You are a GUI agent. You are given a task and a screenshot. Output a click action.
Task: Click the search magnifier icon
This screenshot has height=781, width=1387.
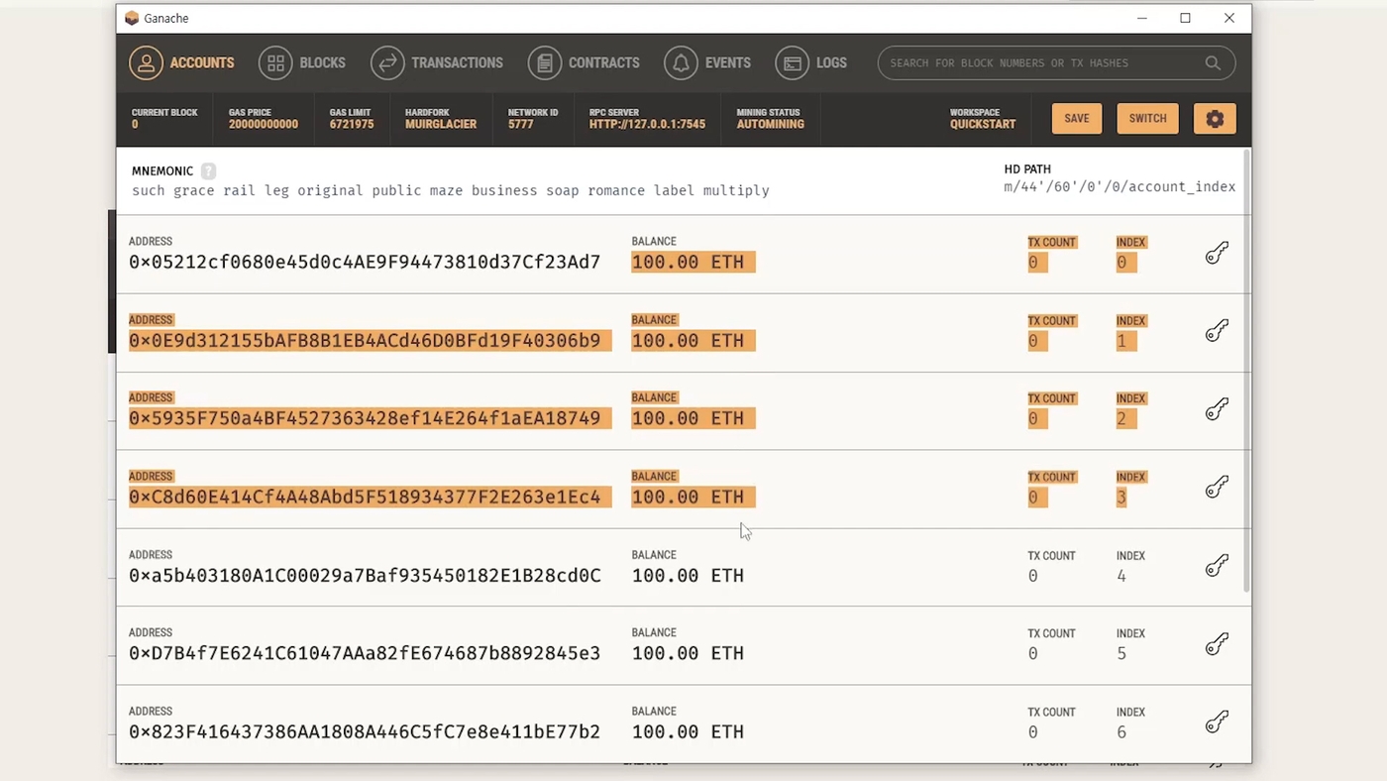point(1213,62)
